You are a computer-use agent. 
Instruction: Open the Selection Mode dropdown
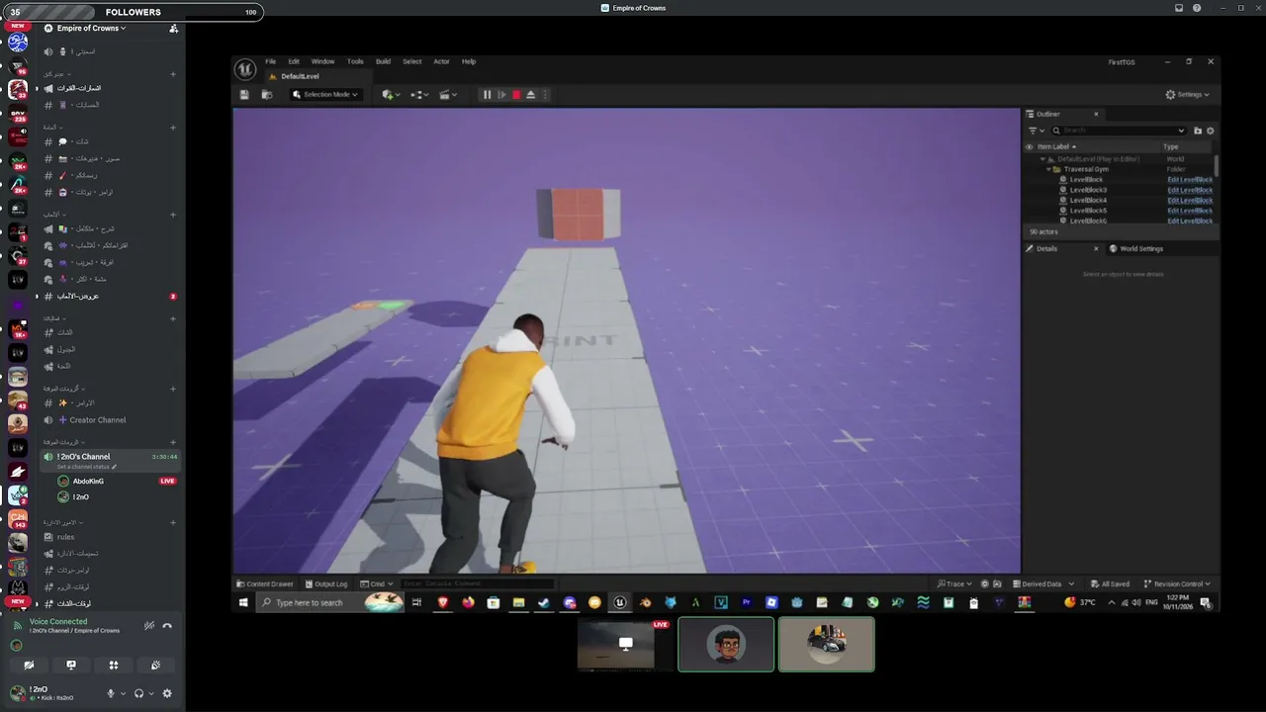[x=325, y=95]
